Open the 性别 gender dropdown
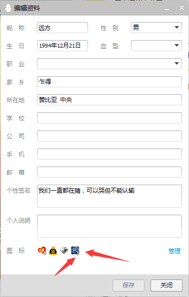The image size is (189, 297). point(156,28)
